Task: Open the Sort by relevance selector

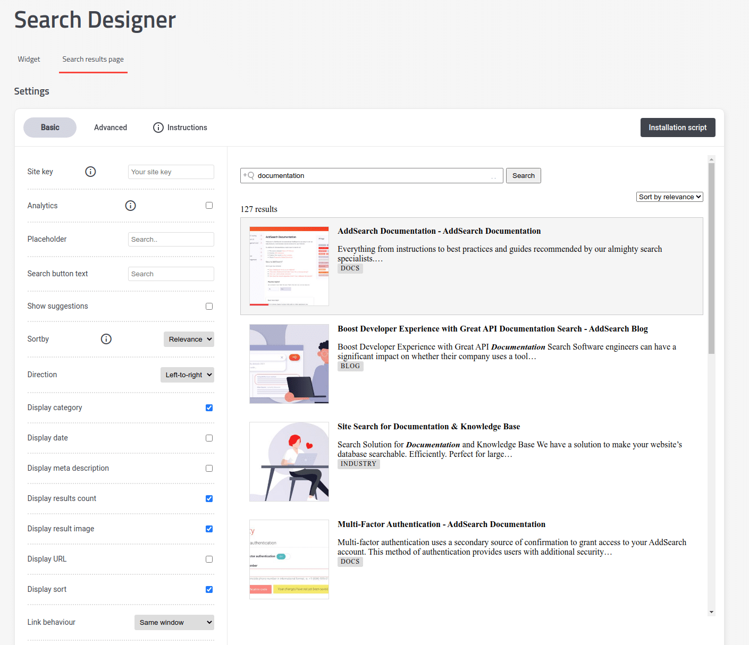Action: pyautogui.click(x=669, y=197)
